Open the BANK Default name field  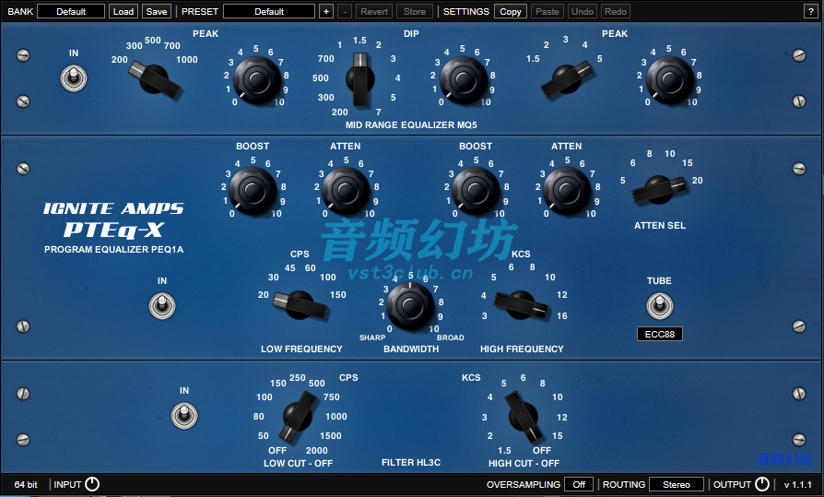71,12
